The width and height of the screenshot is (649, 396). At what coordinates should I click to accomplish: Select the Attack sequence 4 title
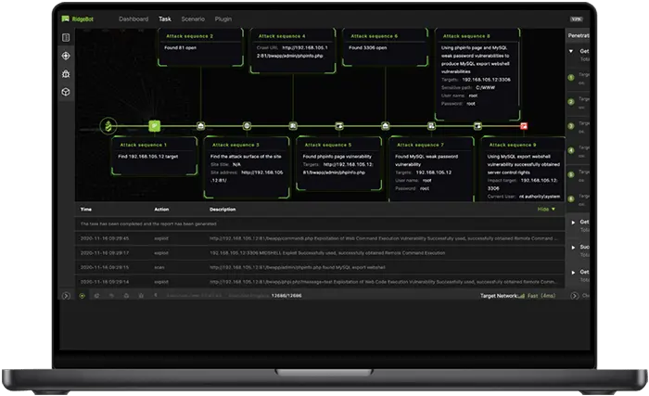(282, 36)
